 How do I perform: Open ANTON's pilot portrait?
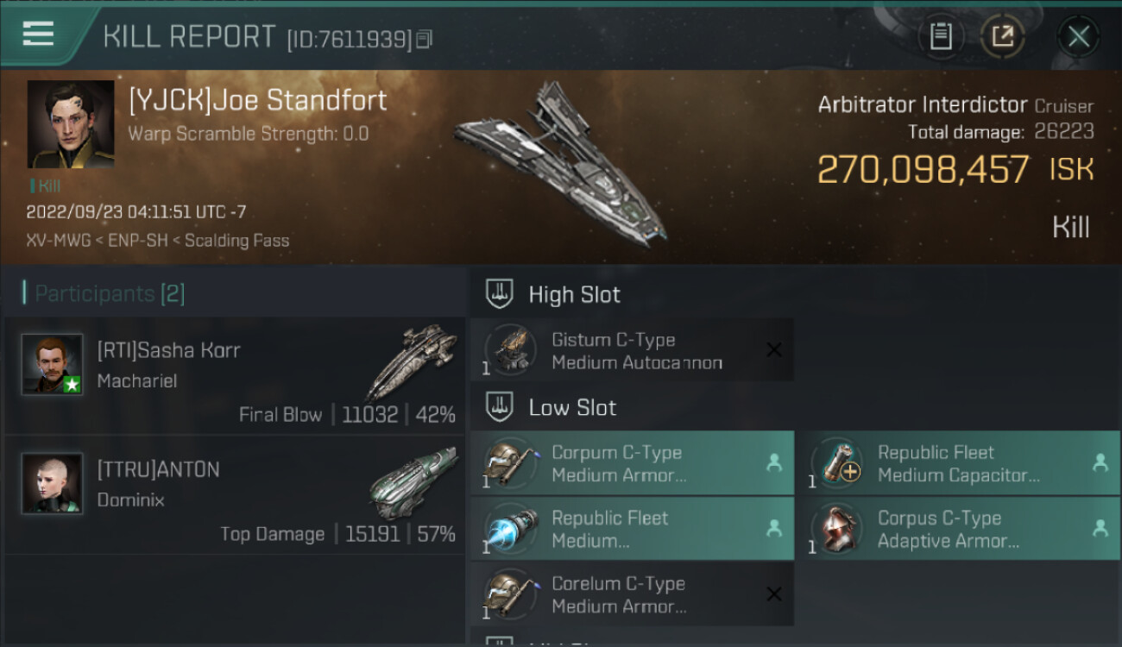(x=52, y=483)
